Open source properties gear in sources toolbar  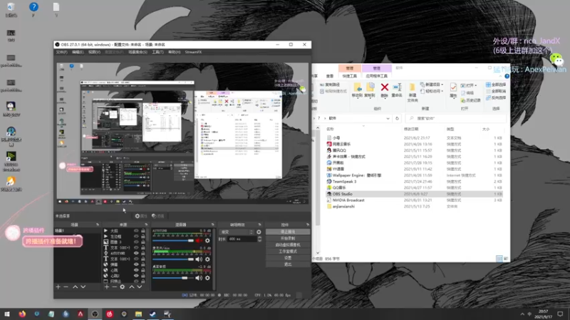point(122,287)
